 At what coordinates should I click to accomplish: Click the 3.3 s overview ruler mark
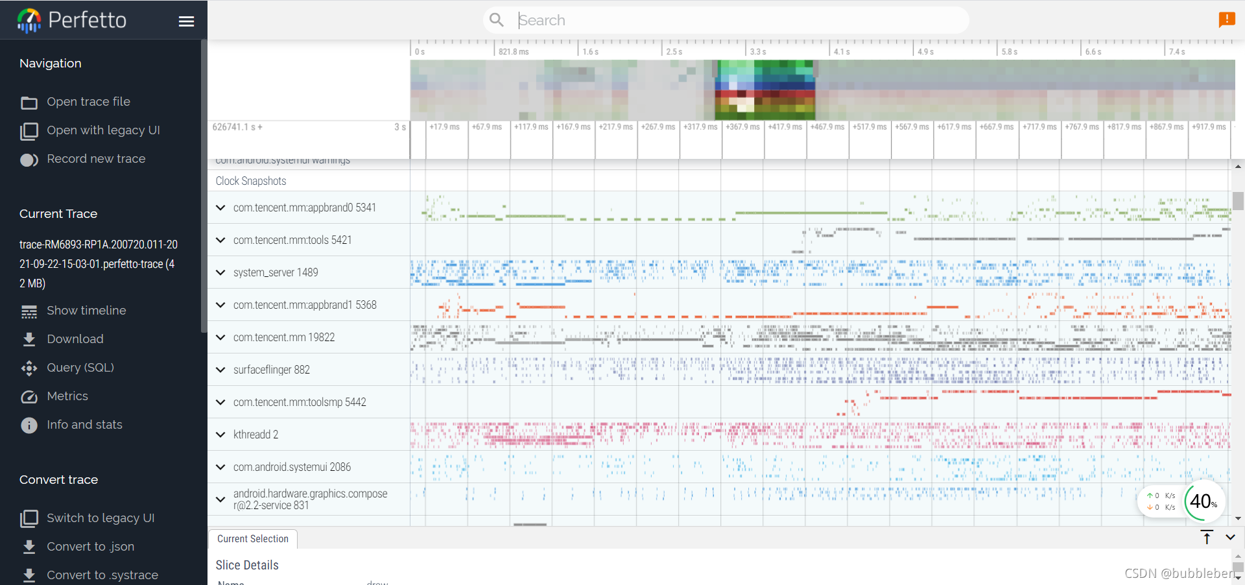(758, 52)
